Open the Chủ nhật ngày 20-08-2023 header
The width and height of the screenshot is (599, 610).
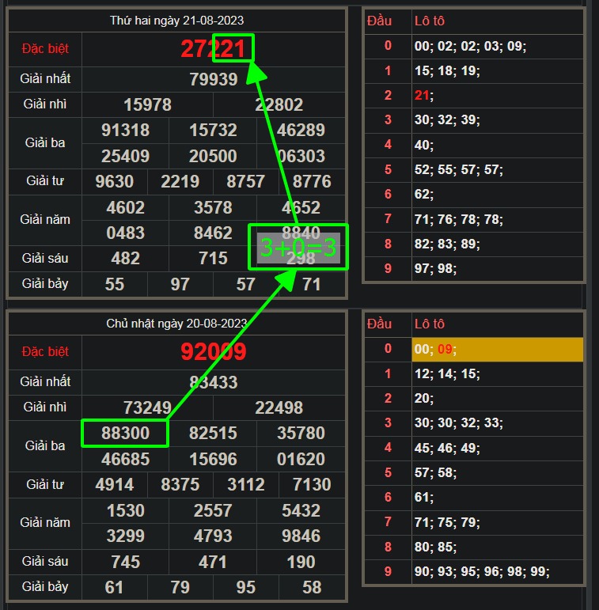[176, 324]
